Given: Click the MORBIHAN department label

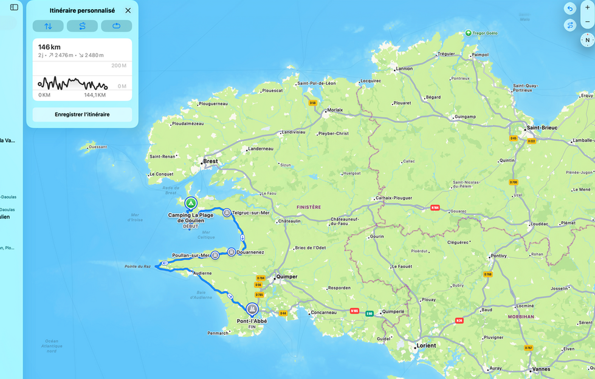Looking at the screenshot, I should (x=521, y=317).
